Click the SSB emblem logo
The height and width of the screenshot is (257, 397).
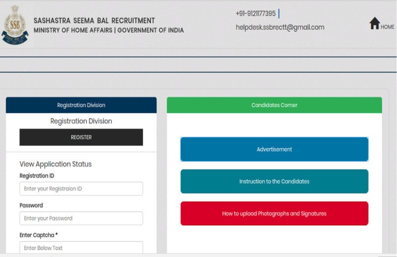tap(15, 25)
